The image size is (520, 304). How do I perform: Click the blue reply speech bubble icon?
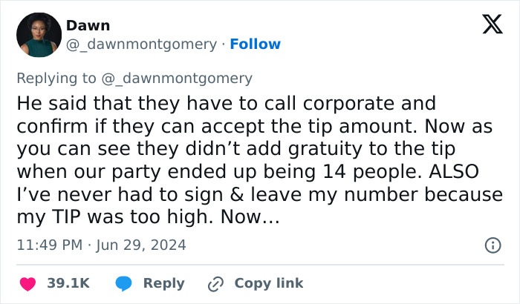point(124,283)
